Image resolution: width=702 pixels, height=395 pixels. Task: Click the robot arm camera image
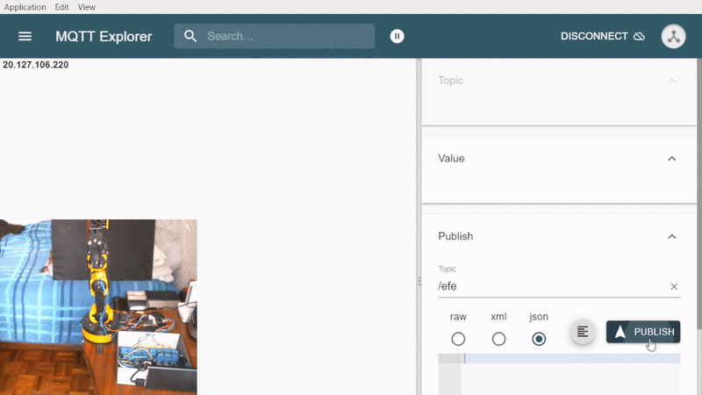(98, 306)
